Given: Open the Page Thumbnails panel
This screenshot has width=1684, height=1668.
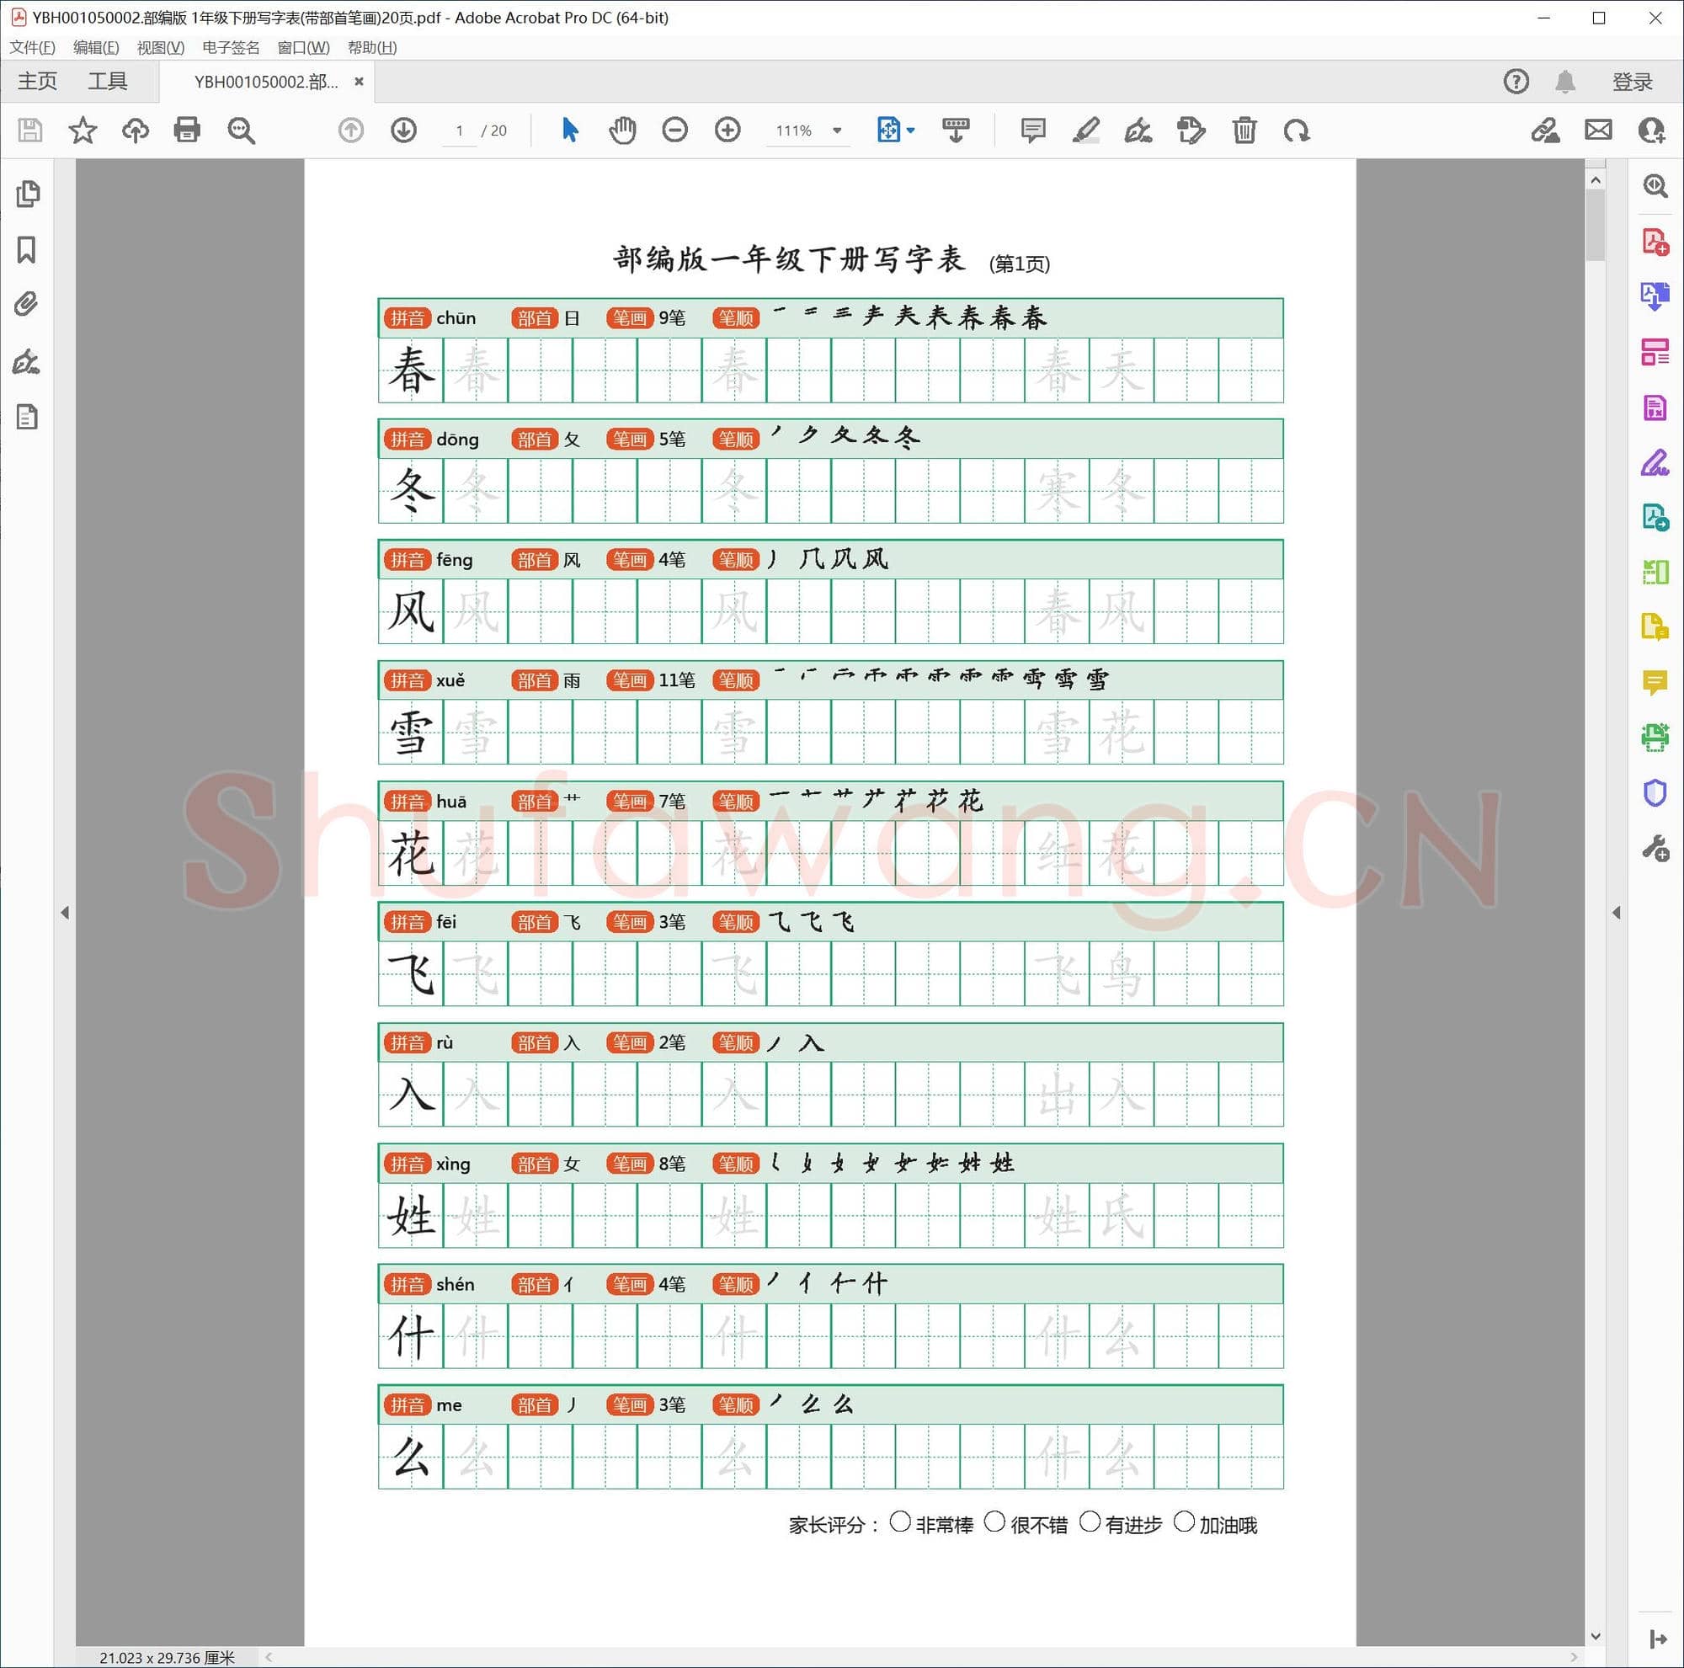Looking at the screenshot, I should click(29, 194).
